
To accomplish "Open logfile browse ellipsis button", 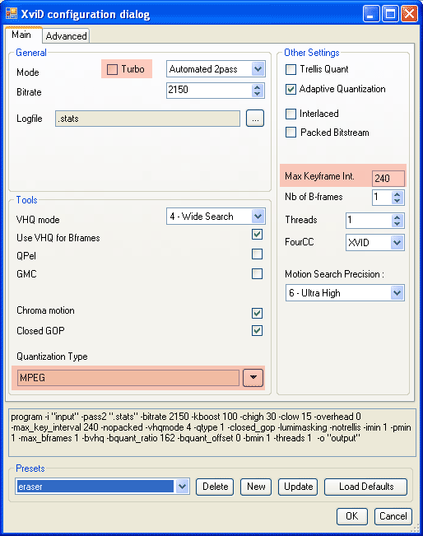I will (255, 119).
